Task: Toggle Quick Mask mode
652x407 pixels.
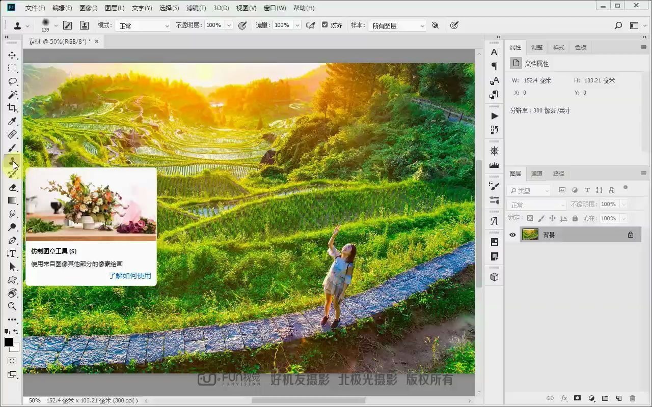Action: [x=12, y=361]
